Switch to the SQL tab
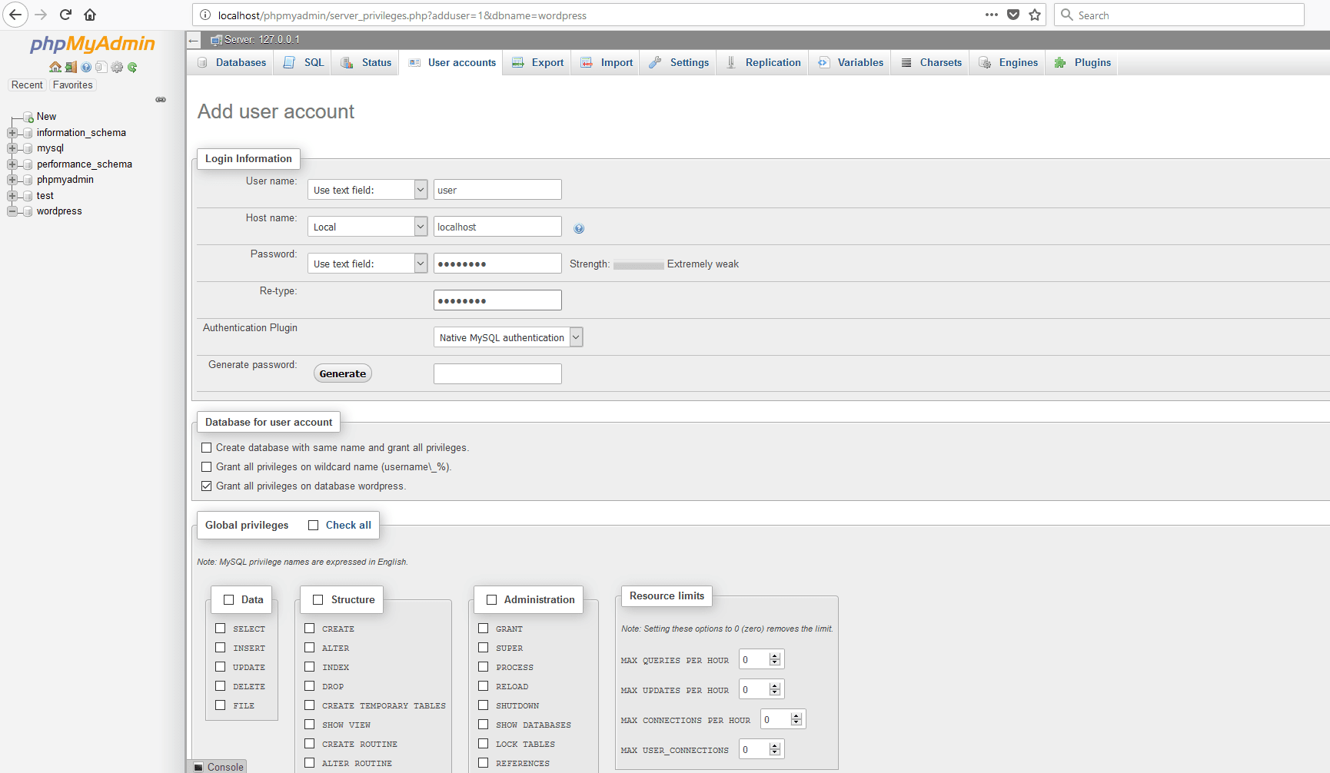 coord(303,63)
